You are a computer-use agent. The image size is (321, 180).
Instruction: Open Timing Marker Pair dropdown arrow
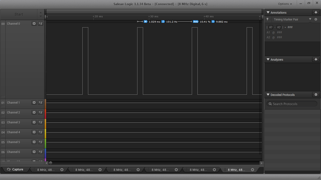click(310, 19)
